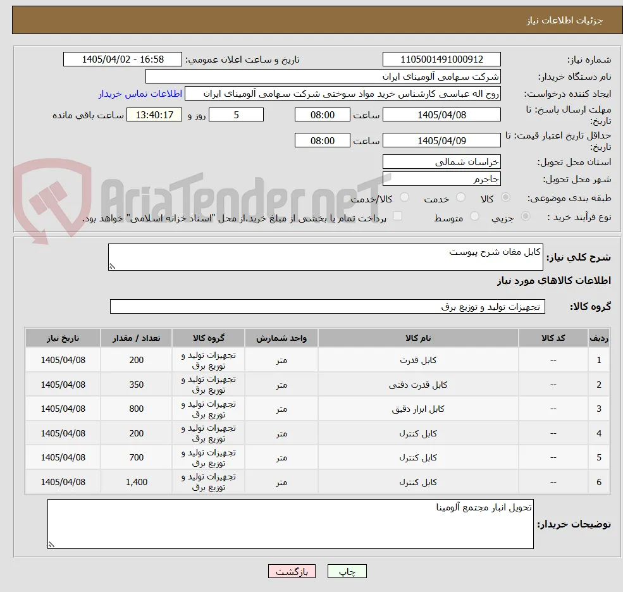
Task: Click the quantity 200 cell in row 1
Action: pos(136,360)
